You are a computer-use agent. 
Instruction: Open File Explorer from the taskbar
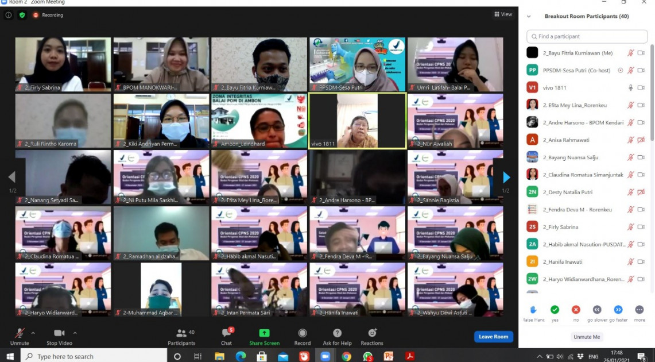(x=219, y=356)
